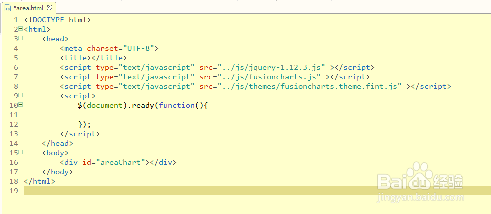Image resolution: width=491 pixels, height=214 pixels.
Task: Click the fusioncharts.theme.fint.js src path
Action: [x=310, y=86]
